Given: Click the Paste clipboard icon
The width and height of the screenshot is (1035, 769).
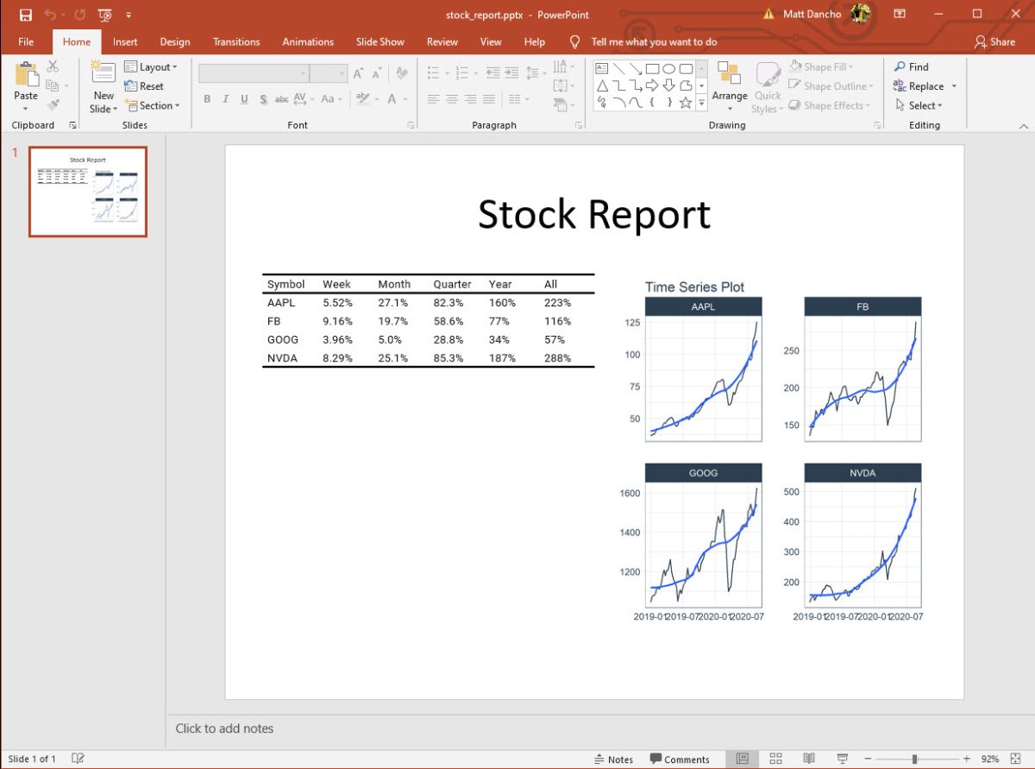Looking at the screenshot, I should pyautogui.click(x=26, y=75).
